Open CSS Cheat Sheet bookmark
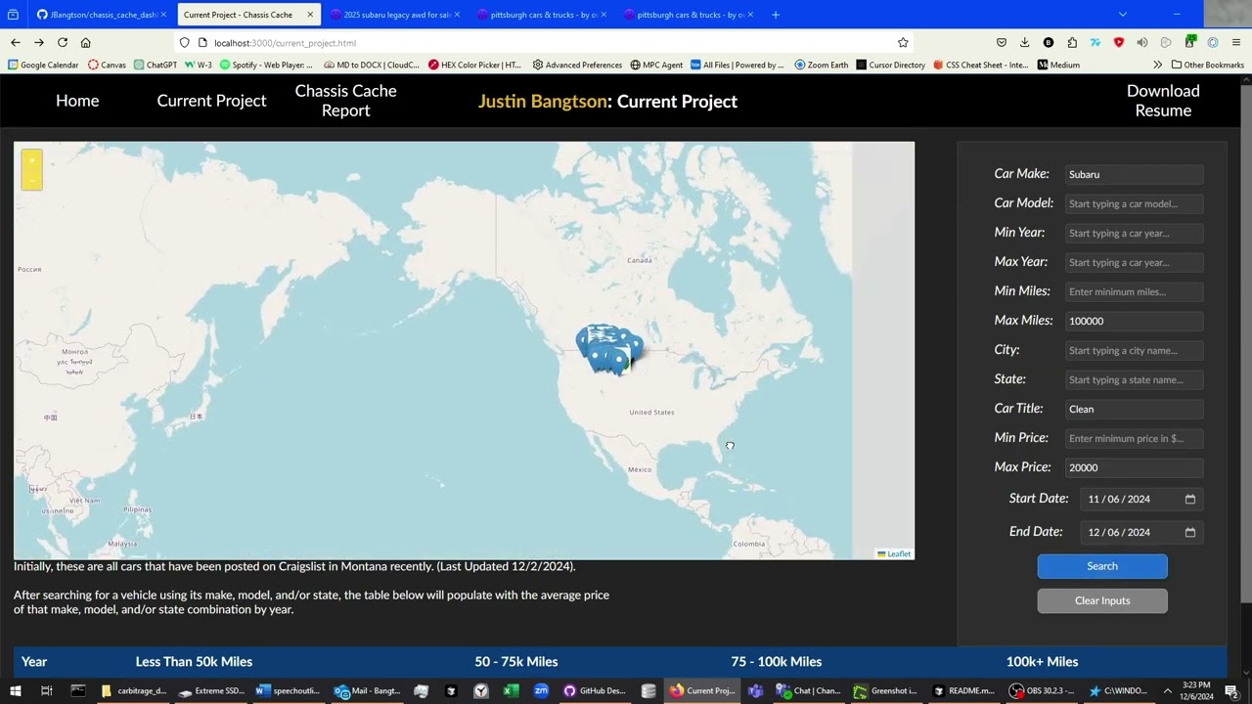 coord(981,65)
